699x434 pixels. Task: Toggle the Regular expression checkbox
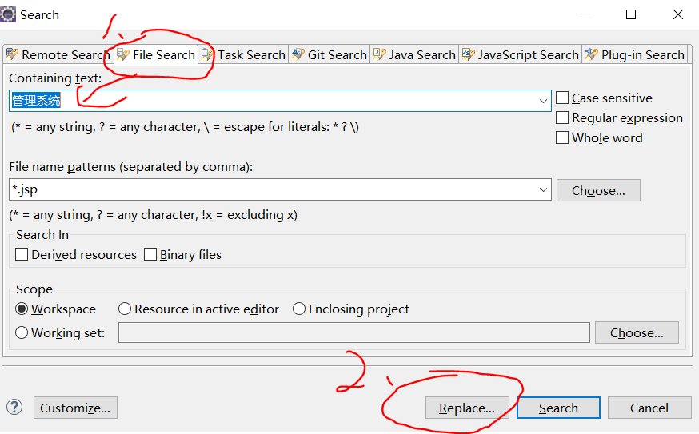coord(562,117)
